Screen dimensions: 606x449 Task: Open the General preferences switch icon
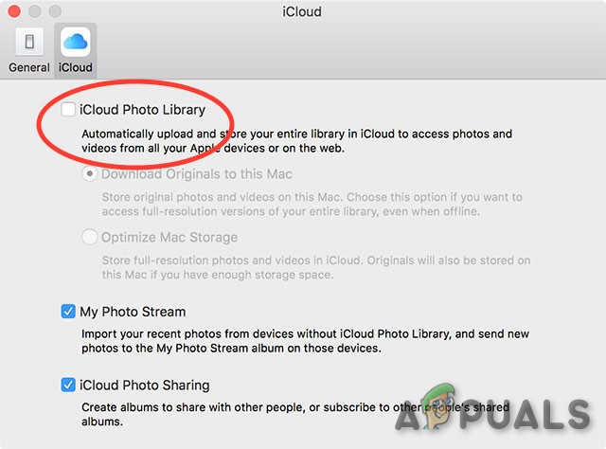coord(29,42)
